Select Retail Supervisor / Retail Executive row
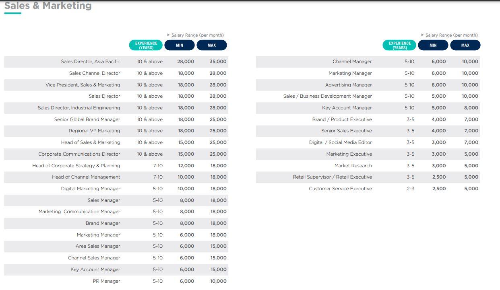Viewport: 500px width, 290px height. (333, 177)
